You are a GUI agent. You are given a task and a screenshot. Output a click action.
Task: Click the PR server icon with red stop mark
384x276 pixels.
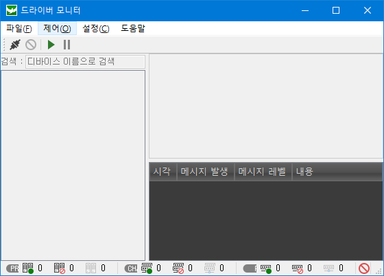[60, 268]
